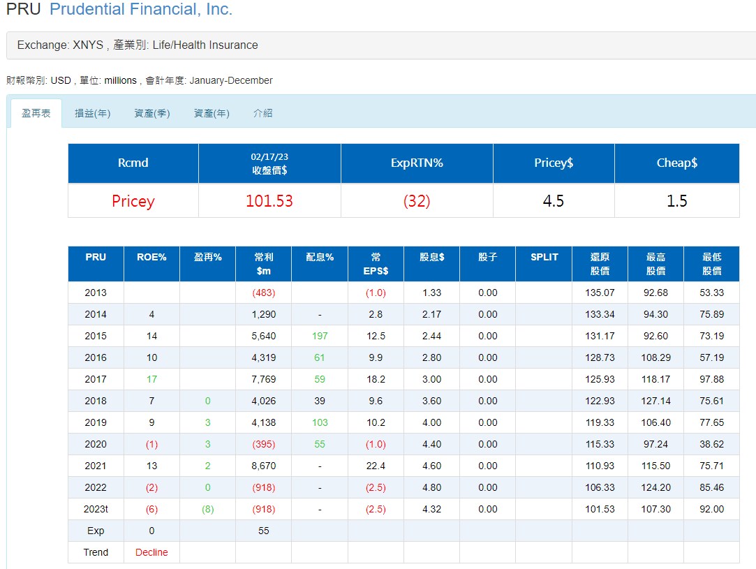
Task: Click the 盈再% column header
Action: 208,264
